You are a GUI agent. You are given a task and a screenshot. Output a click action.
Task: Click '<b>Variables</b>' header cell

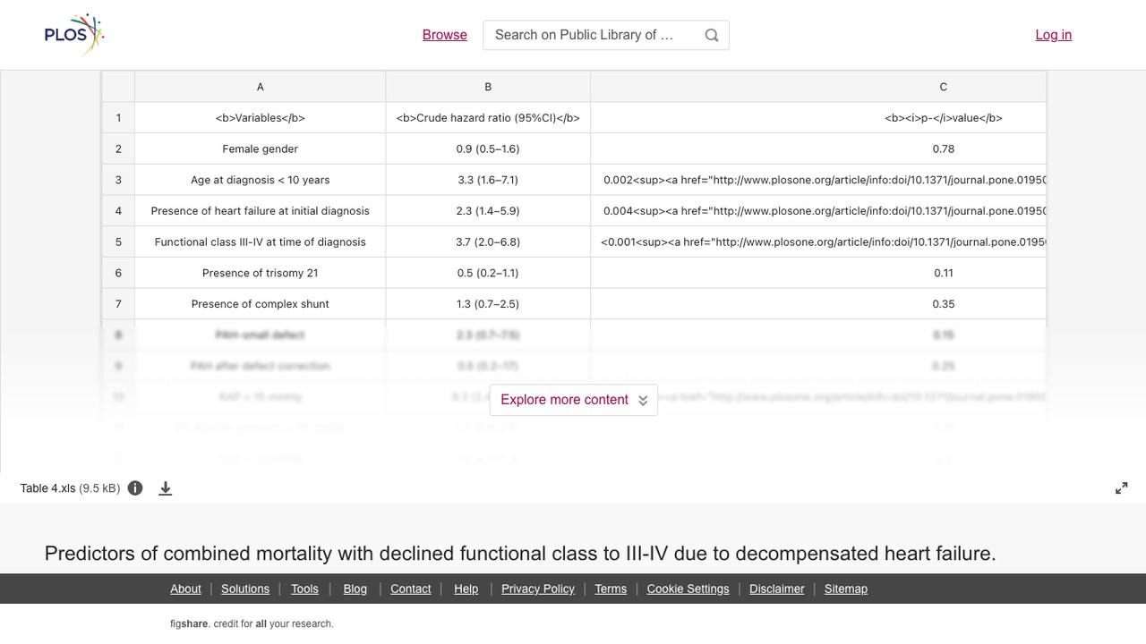click(261, 118)
